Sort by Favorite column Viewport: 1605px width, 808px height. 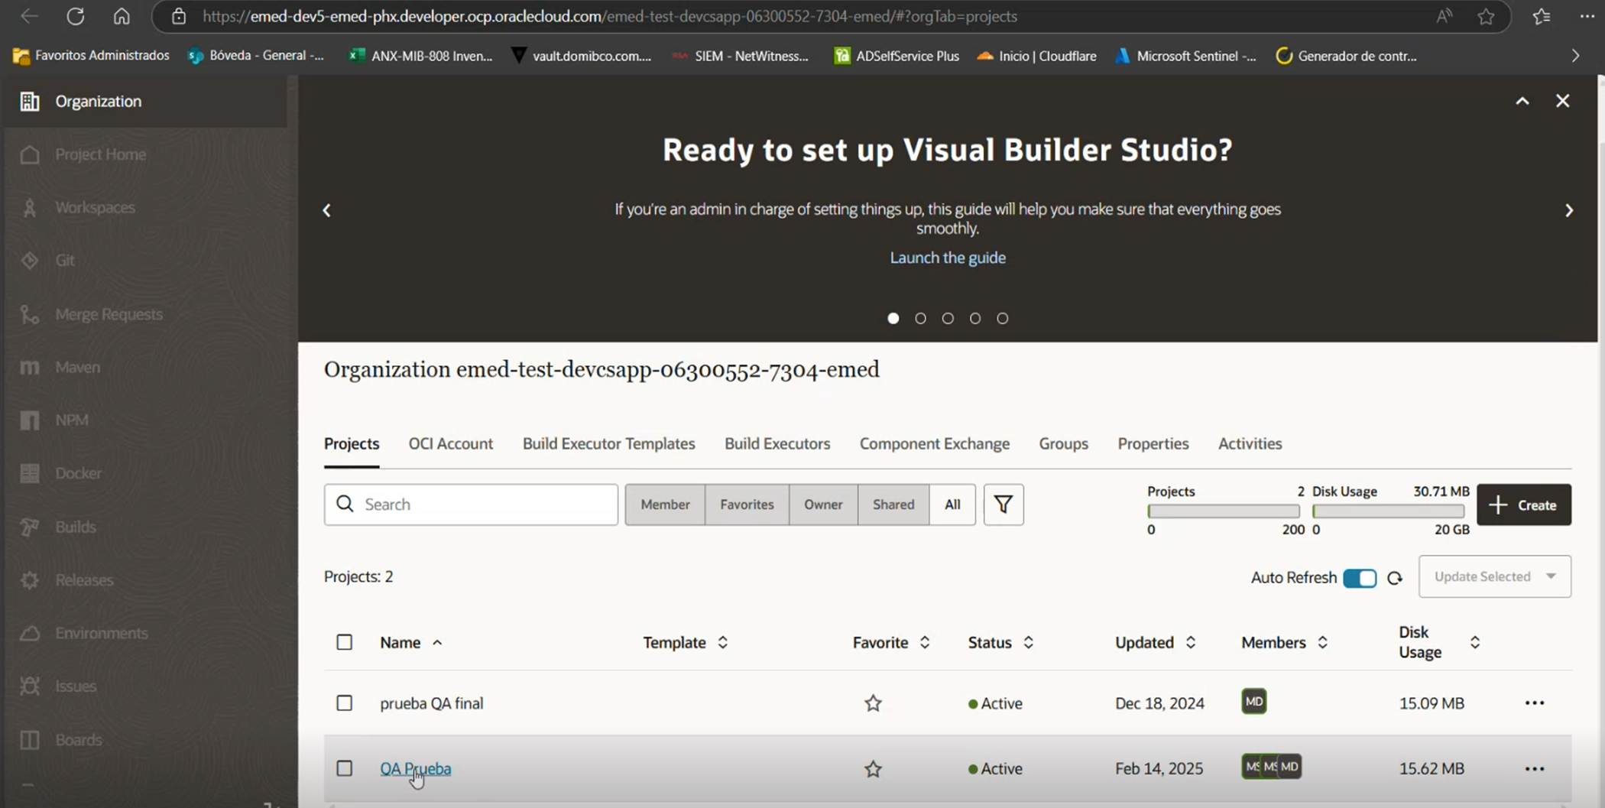(925, 643)
